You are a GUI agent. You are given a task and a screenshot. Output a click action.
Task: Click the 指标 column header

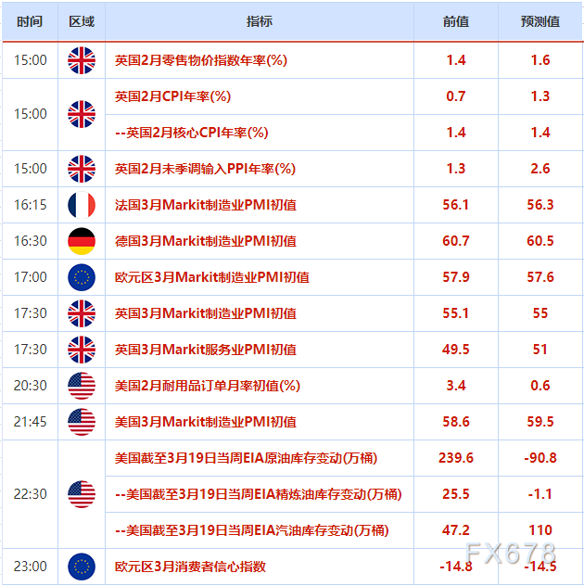(x=260, y=21)
